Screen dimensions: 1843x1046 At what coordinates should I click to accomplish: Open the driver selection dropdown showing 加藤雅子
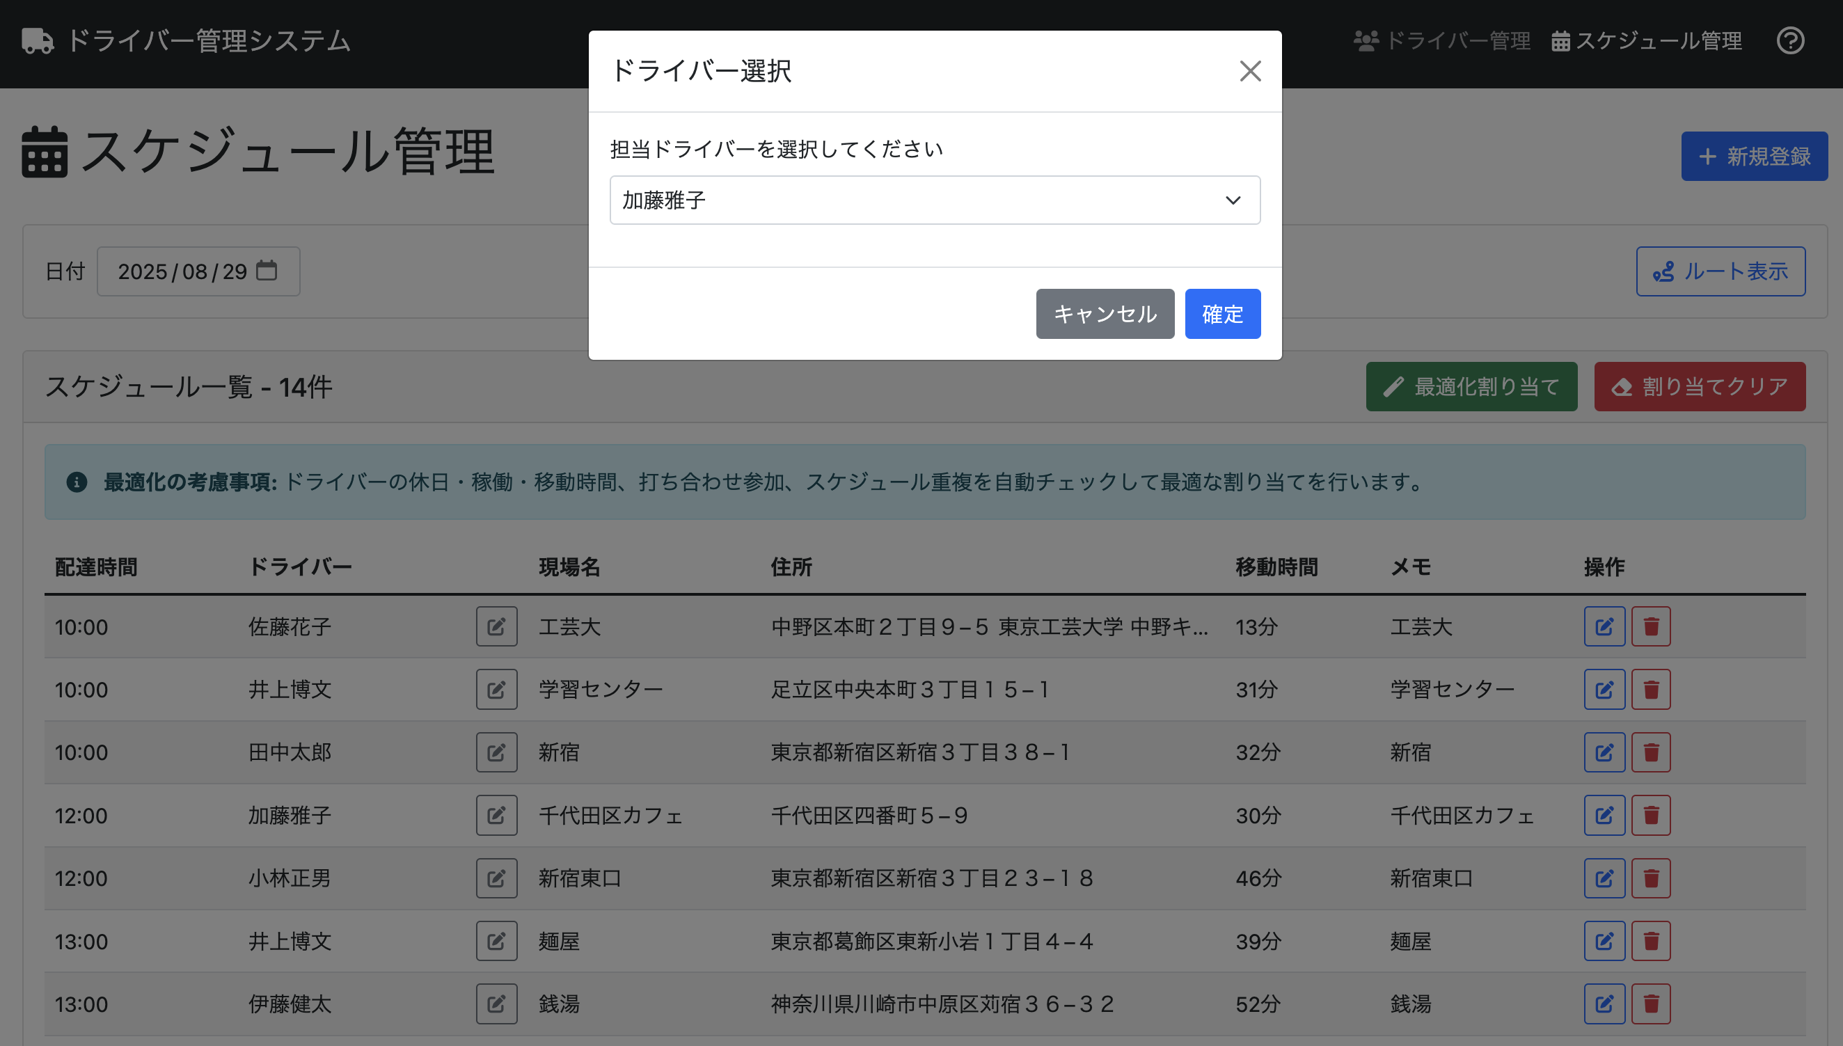coord(934,200)
